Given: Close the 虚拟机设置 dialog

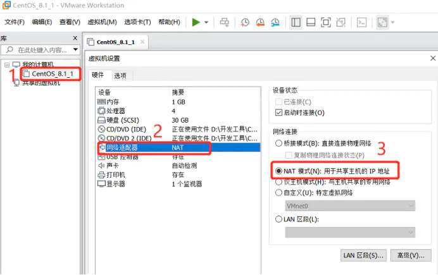Looking at the screenshot, I should tap(433, 58).
